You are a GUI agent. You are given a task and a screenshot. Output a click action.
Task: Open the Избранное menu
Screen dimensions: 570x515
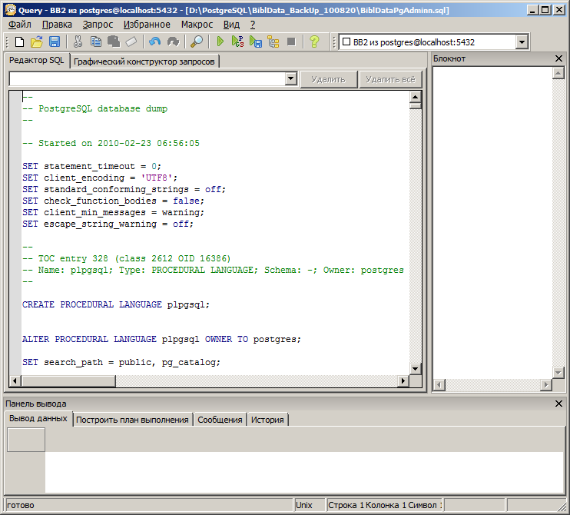147,25
